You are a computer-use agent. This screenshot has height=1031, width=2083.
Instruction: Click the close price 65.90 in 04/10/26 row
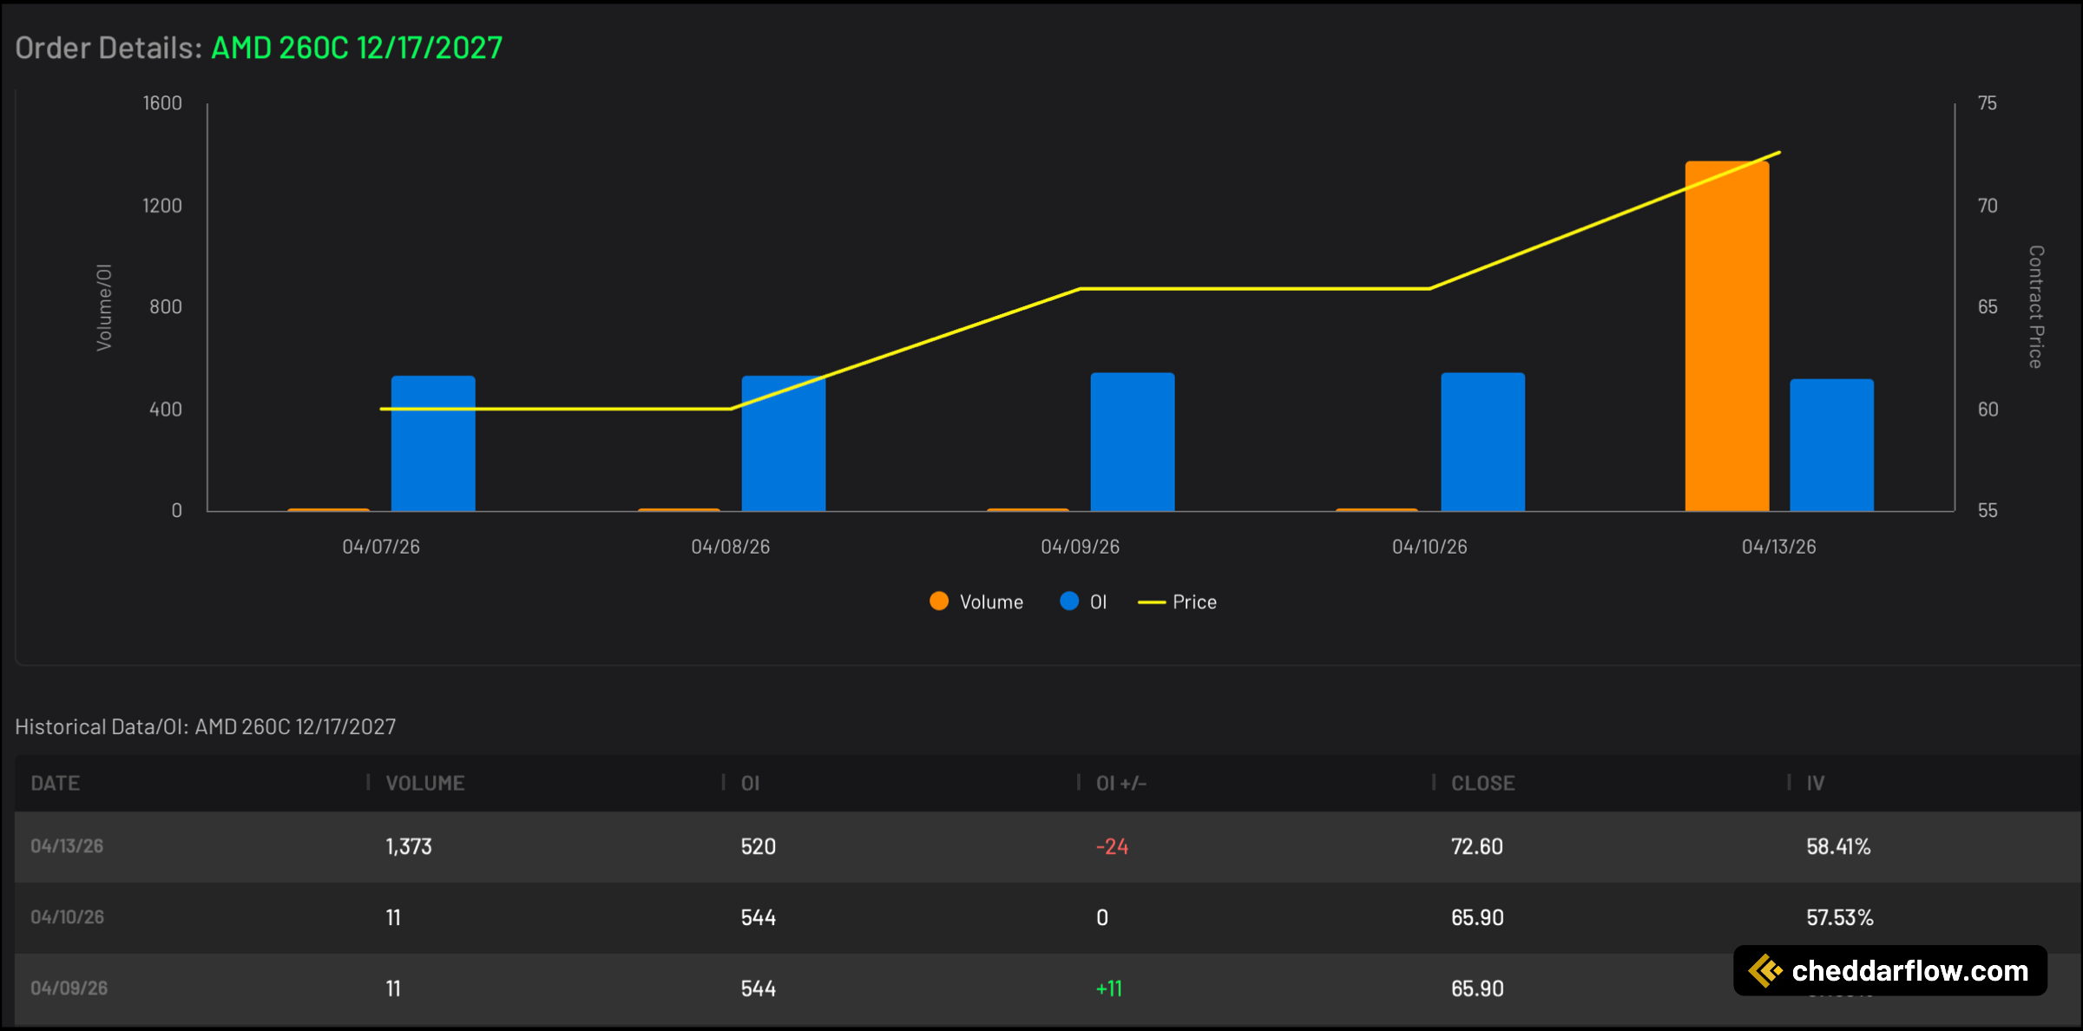click(1477, 917)
